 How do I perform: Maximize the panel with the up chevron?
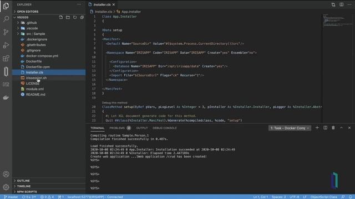342,128
